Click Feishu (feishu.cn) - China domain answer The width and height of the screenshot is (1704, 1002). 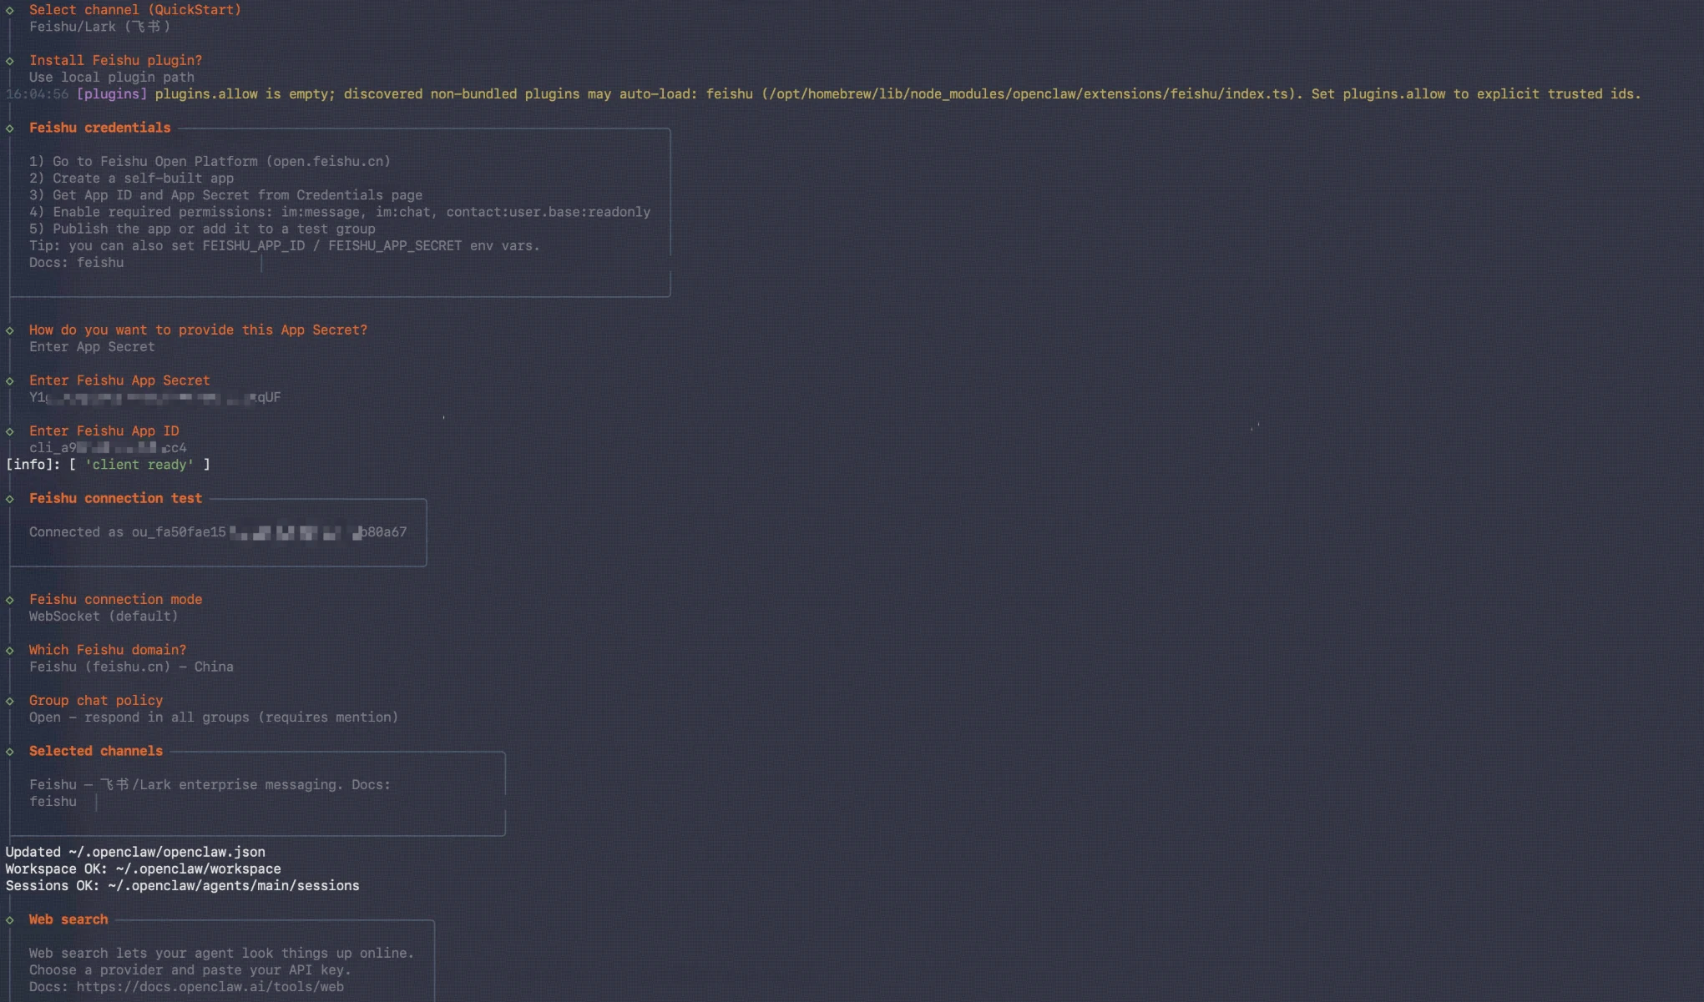click(x=131, y=667)
